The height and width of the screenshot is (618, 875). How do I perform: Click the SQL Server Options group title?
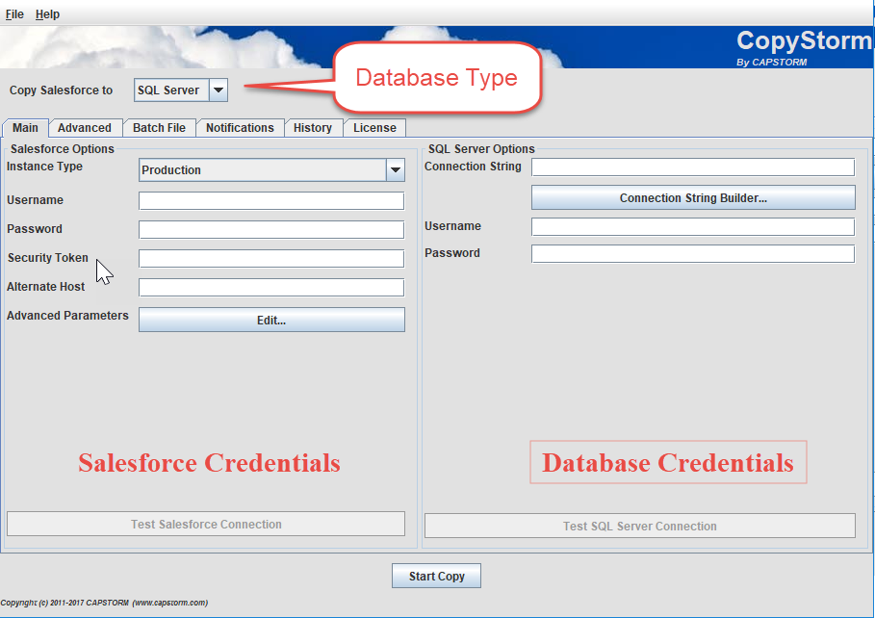coord(481,149)
